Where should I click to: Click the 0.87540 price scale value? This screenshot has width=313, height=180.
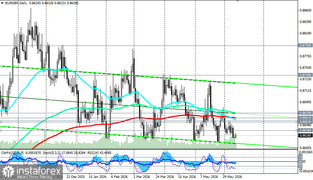(305, 68)
